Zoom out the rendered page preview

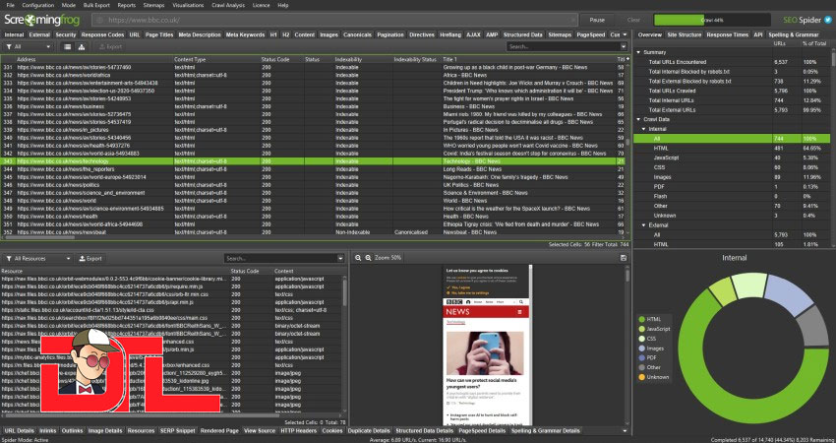[359, 258]
